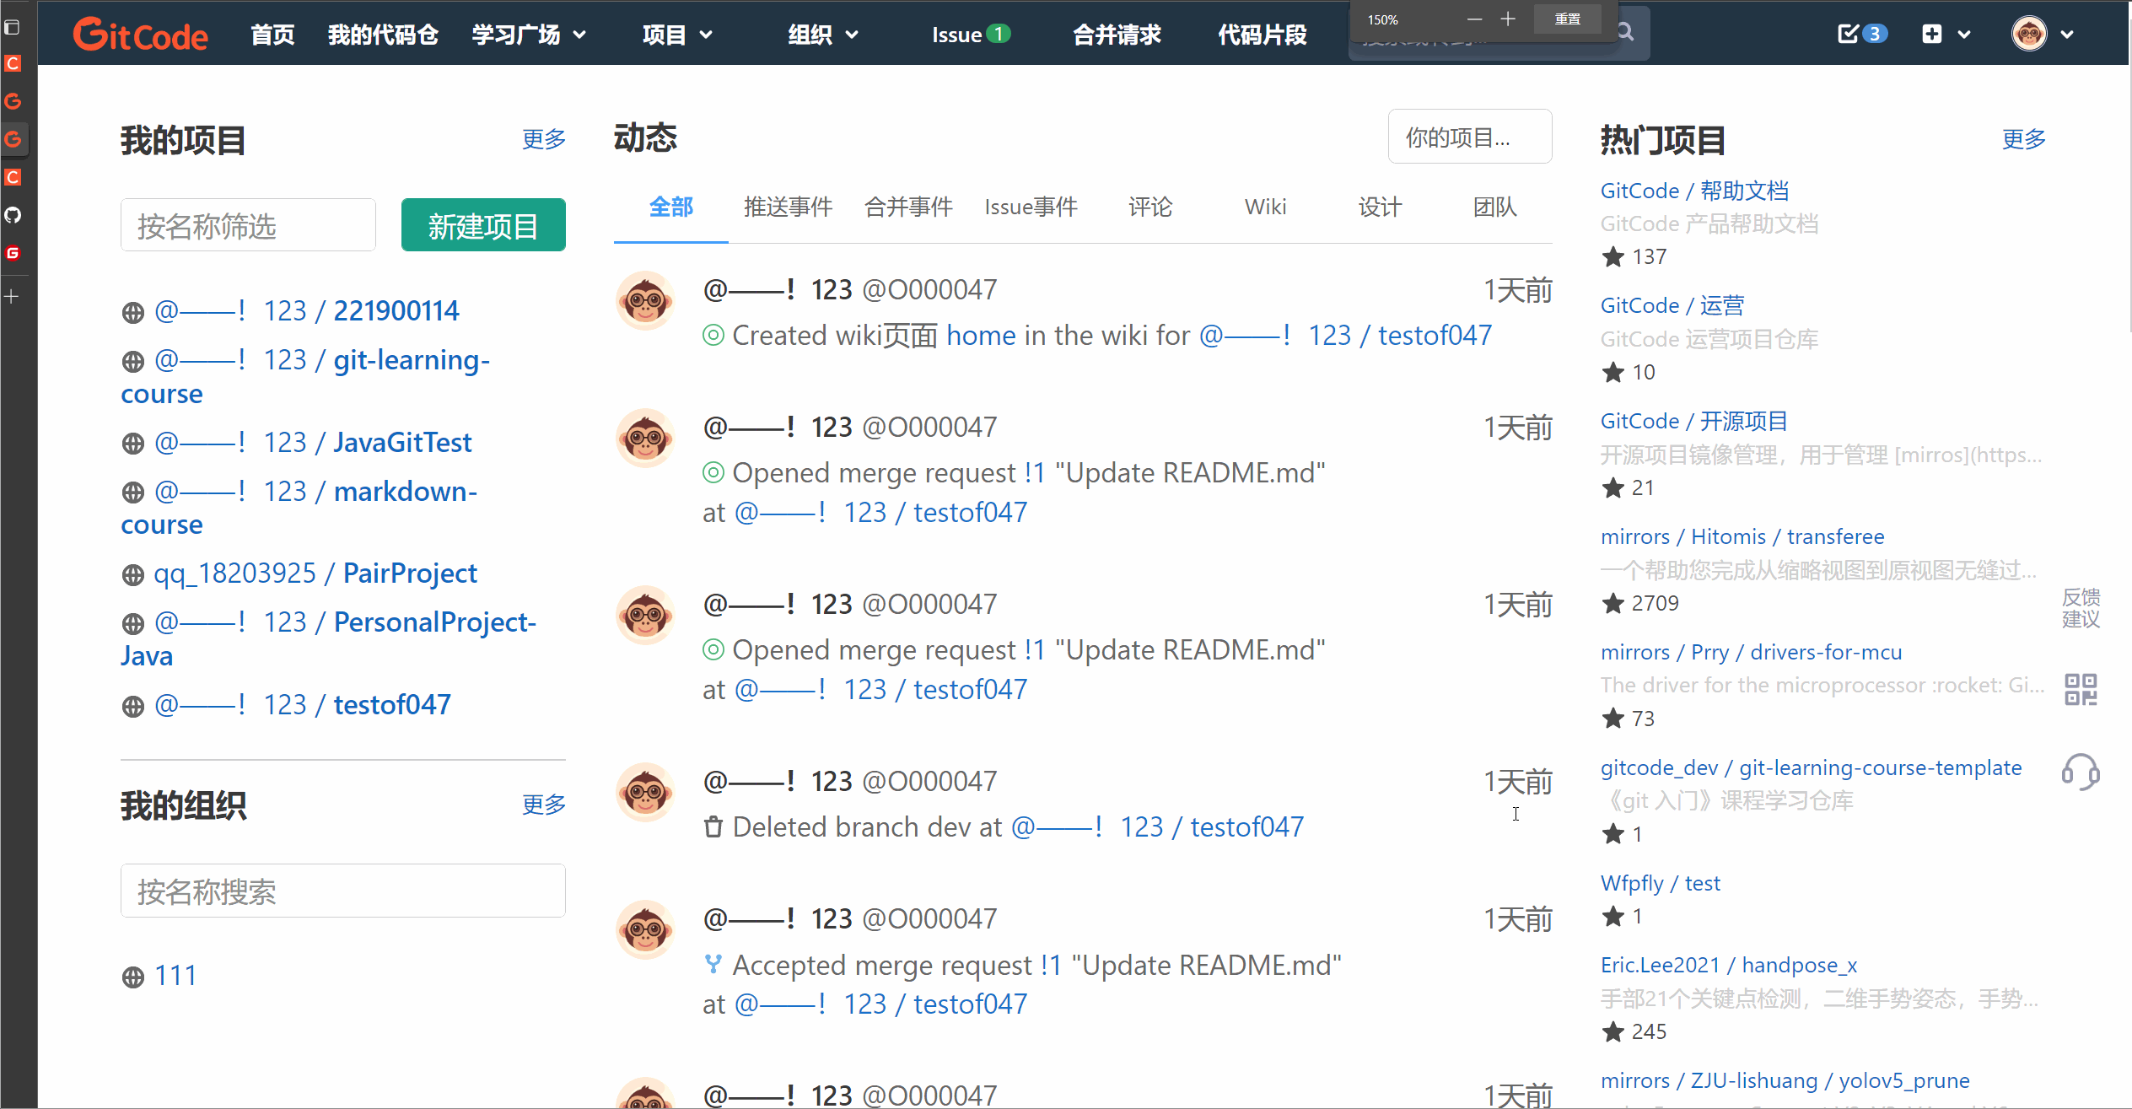Click the QR code icon on right edge
Image resolution: width=2132 pixels, height=1109 pixels.
click(2081, 689)
